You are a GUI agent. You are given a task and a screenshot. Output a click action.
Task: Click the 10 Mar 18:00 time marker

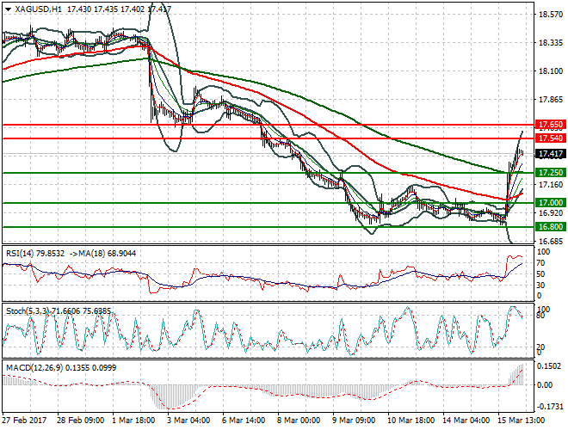(x=411, y=421)
